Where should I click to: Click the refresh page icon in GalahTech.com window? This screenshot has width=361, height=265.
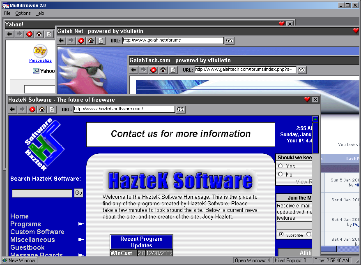point(173,70)
